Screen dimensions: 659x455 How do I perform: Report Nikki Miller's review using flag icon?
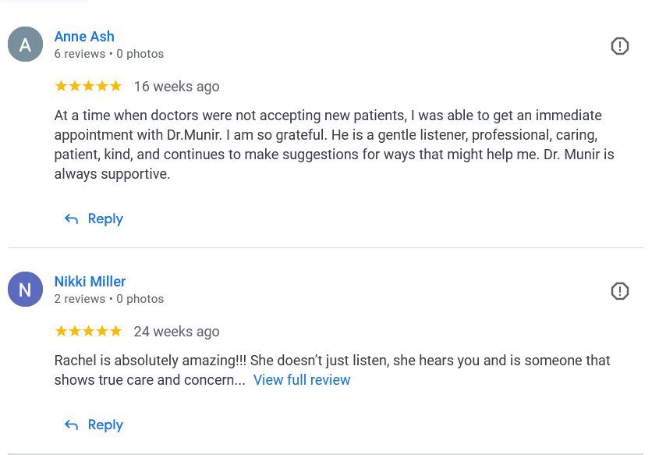tap(619, 291)
